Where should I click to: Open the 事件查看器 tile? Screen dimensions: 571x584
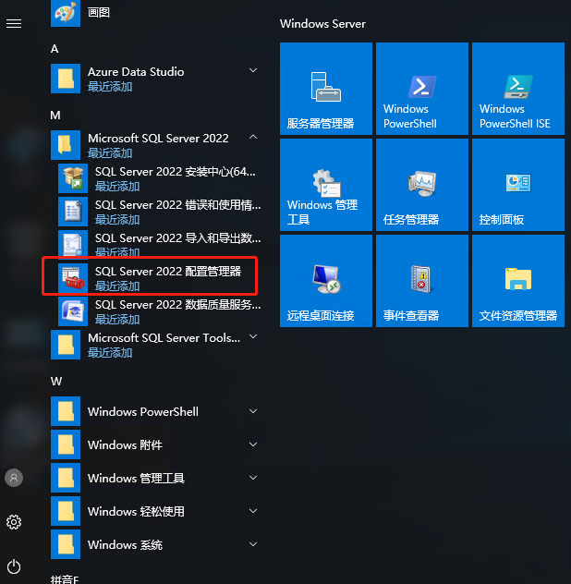point(422,281)
